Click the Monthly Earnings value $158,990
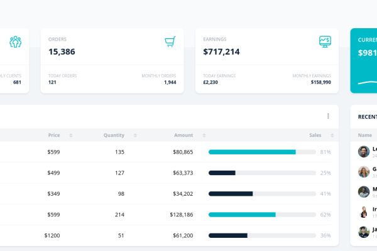This screenshot has width=377, height=251. click(x=321, y=82)
